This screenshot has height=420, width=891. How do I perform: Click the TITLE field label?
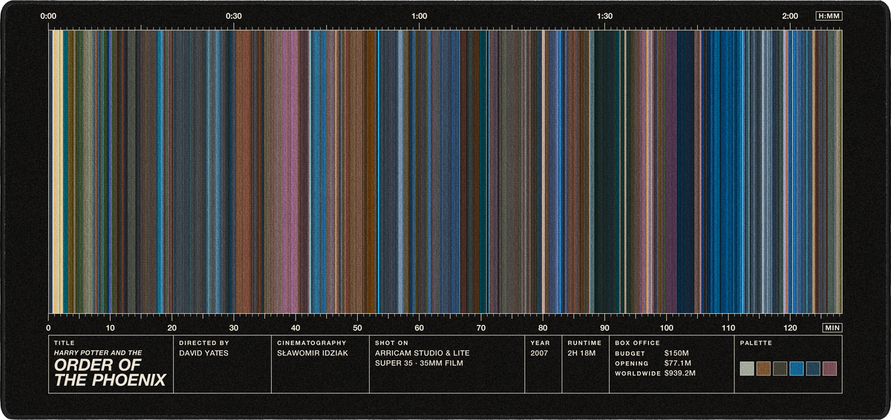pyautogui.click(x=65, y=343)
